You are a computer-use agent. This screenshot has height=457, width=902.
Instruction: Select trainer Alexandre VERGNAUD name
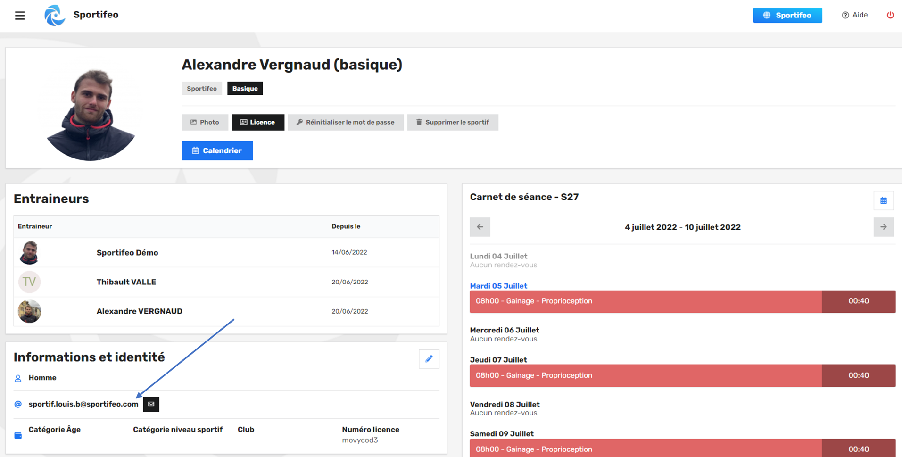pyautogui.click(x=140, y=311)
